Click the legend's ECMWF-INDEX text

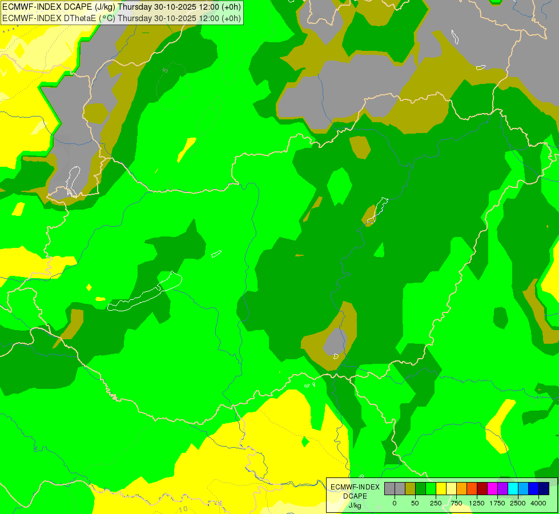355,487
